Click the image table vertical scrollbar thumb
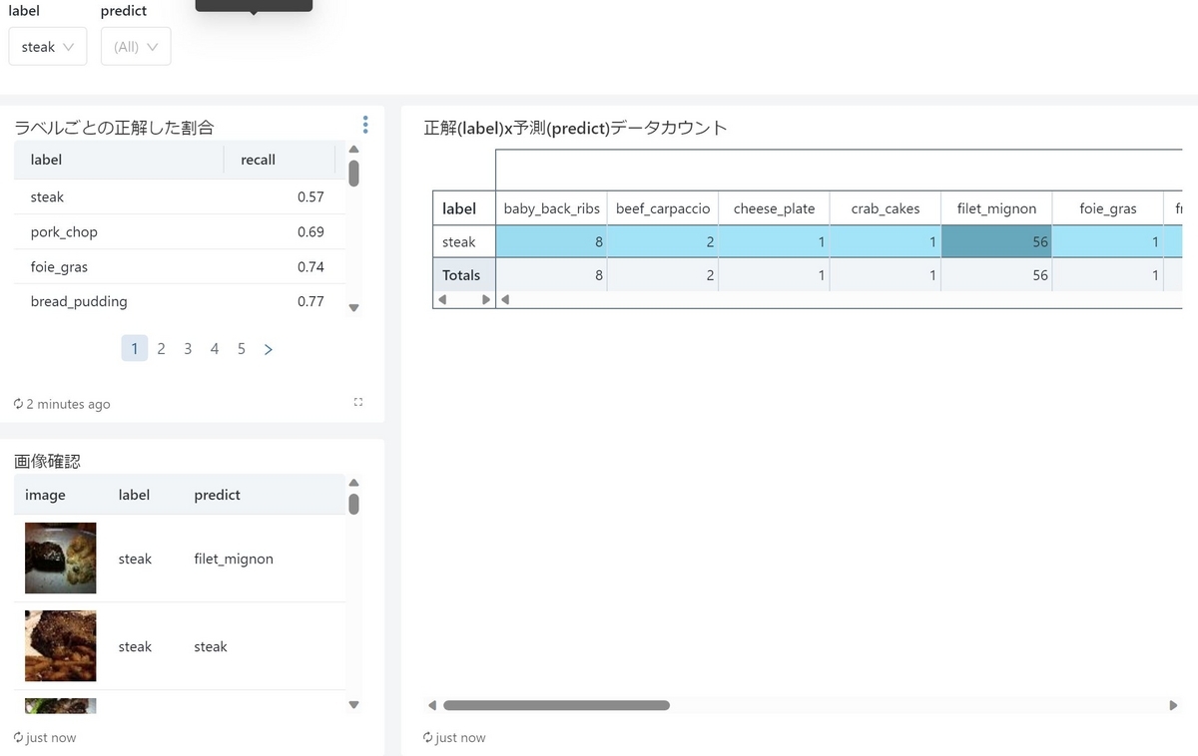1198x756 pixels. (353, 504)
